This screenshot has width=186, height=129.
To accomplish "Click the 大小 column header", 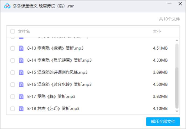I will 157,31.
